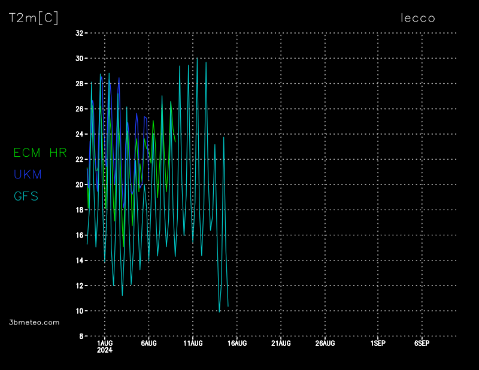Click the lecco location label
Viewport: 479px width, 370px height.
[x=417, y=18]
